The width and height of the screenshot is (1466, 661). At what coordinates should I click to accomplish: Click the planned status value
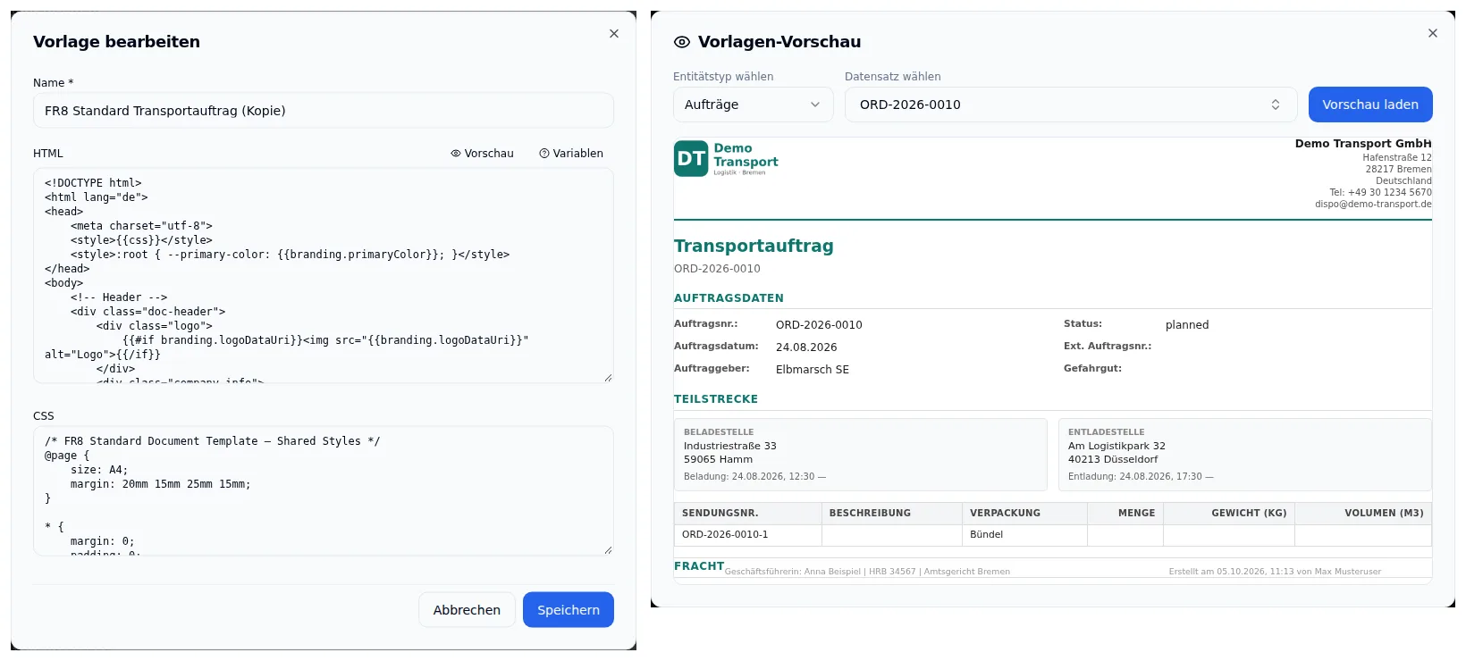coord(1187,325)
